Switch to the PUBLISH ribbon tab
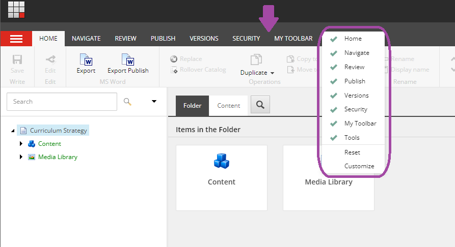Image resolution: width=455 pixels, height=247 pixels. point(163,39)
